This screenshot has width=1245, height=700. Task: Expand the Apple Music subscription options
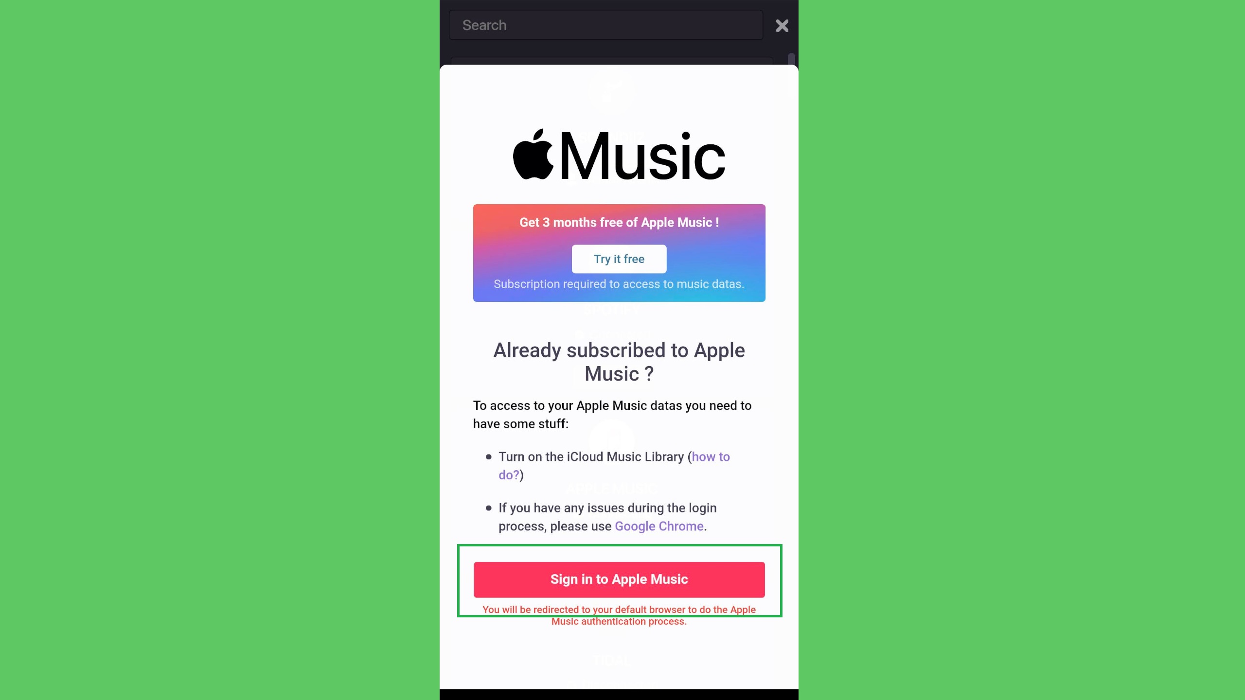click(x=619, y=258)
